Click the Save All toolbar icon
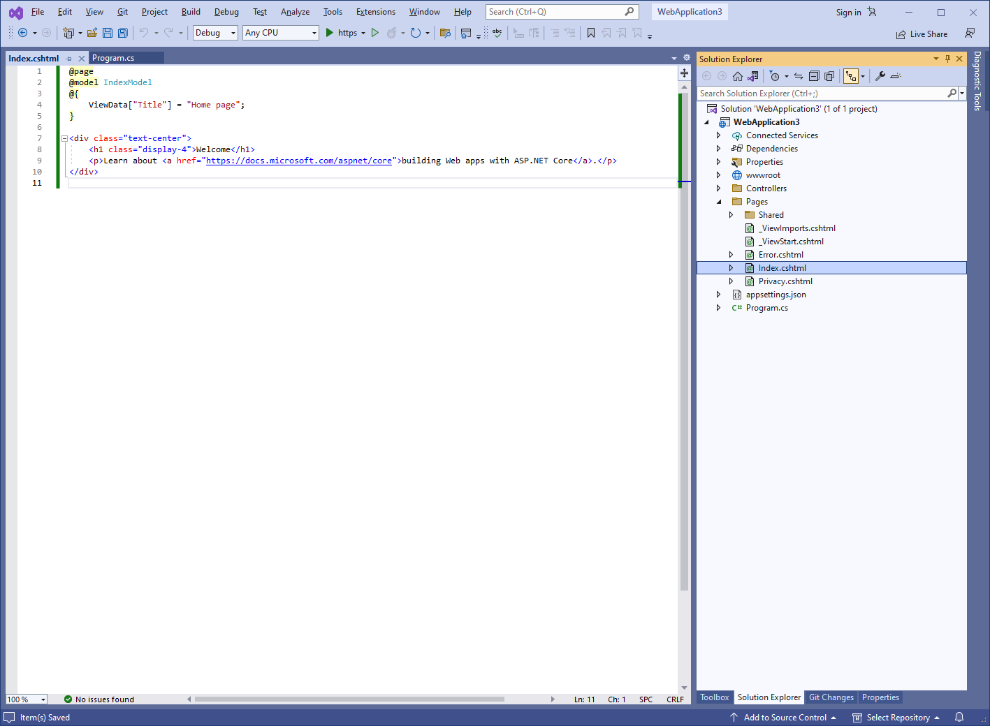The height and width of the screenshot is (726, 990). (123, 33)
